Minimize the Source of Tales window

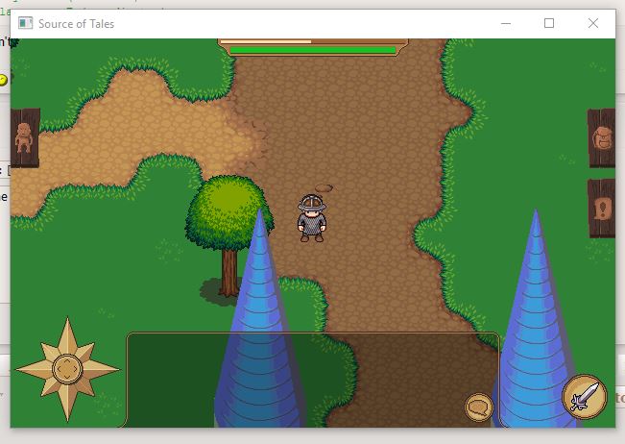click(x=506, y=23)
